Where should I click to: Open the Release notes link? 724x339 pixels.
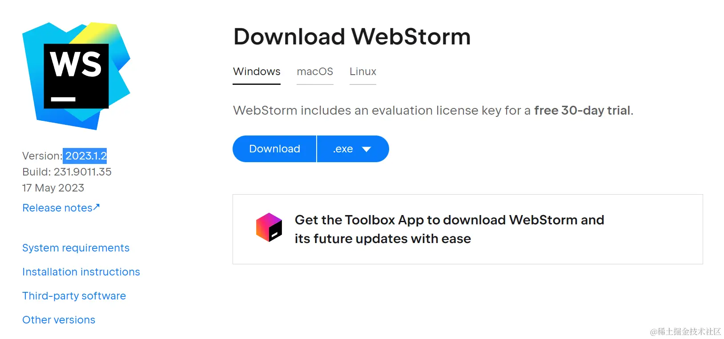pos(57,207)
